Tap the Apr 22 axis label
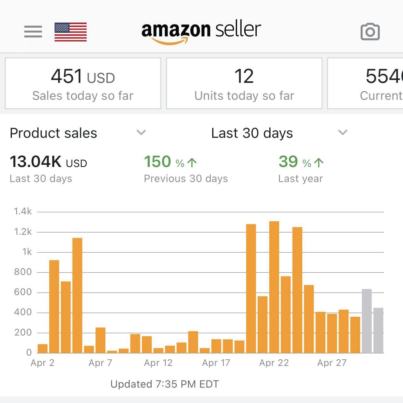The height and width of the screenshot is (403, 403). [274, 363]
